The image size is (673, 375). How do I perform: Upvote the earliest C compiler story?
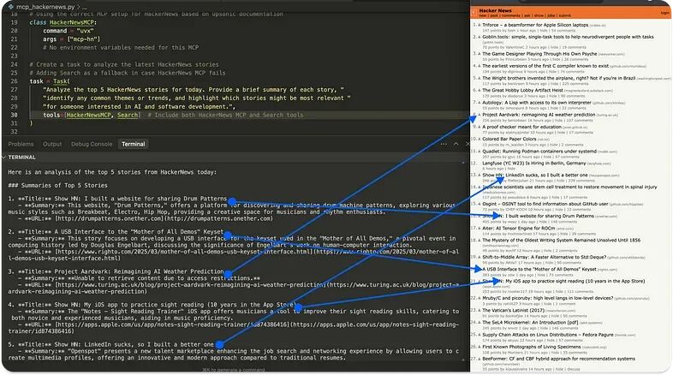pyautogui.click(x=479, y=66)
